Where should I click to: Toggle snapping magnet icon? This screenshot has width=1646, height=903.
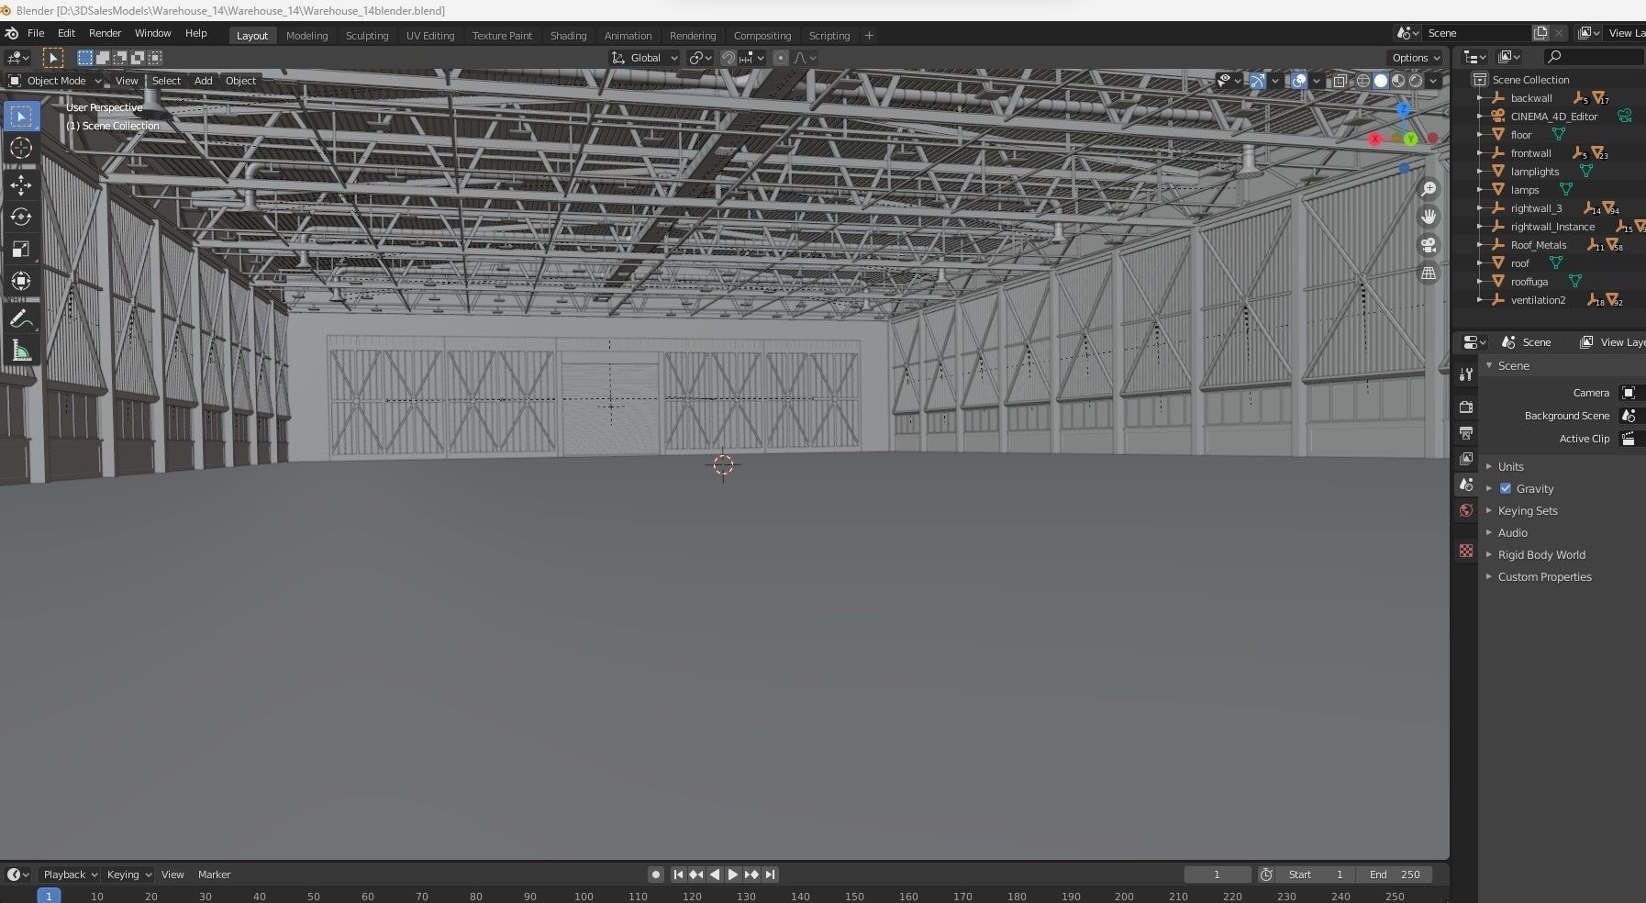tap(728, 58)
